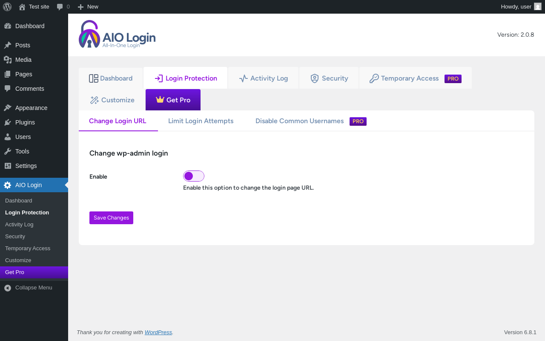Click the Media icon in sidebar

tap(8, 60)
